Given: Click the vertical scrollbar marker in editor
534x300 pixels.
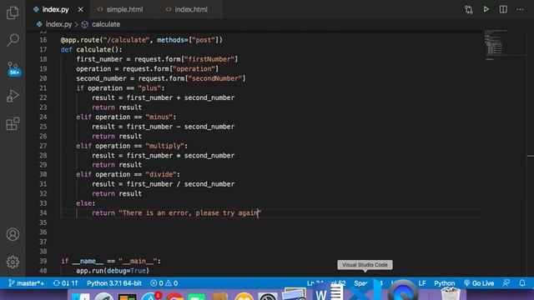Looking at the screenshot, I should point(531,156).
